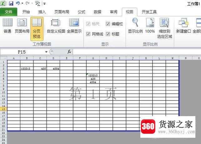Click the tools icon in quick access toolbar
This screenshot has width=201, height=144.
(38, 3)
